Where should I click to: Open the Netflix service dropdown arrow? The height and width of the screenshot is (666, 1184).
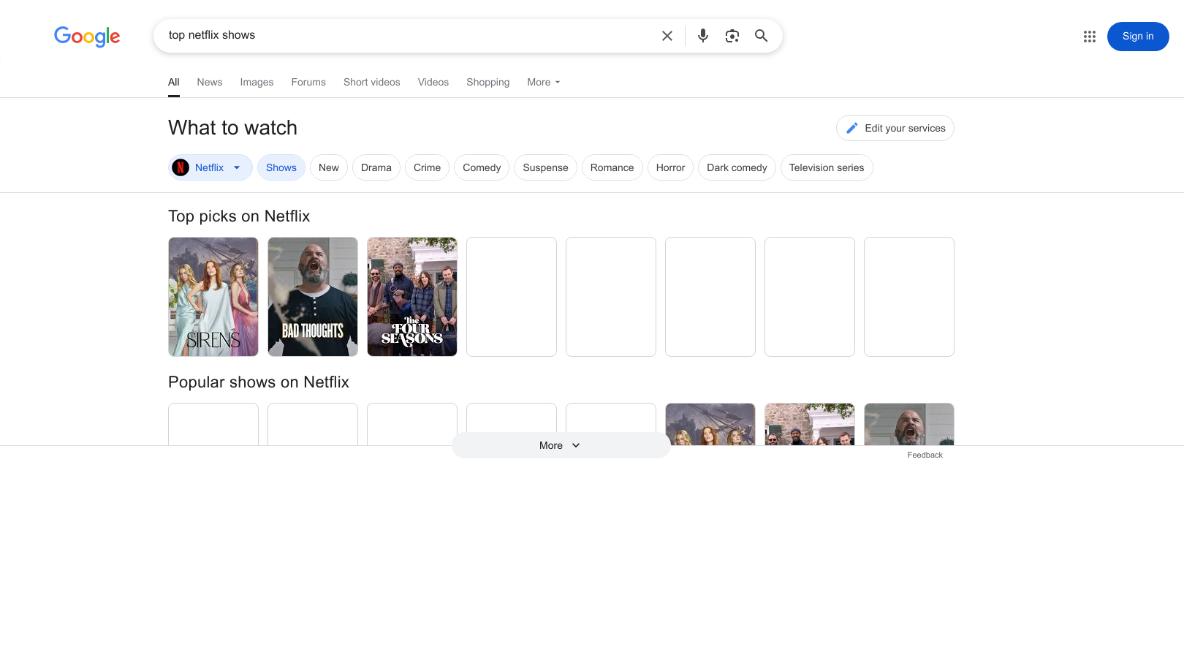click(x=237, y=167)
